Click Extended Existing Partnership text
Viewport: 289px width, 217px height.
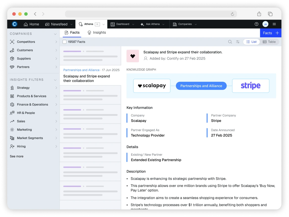click(156, 160)
